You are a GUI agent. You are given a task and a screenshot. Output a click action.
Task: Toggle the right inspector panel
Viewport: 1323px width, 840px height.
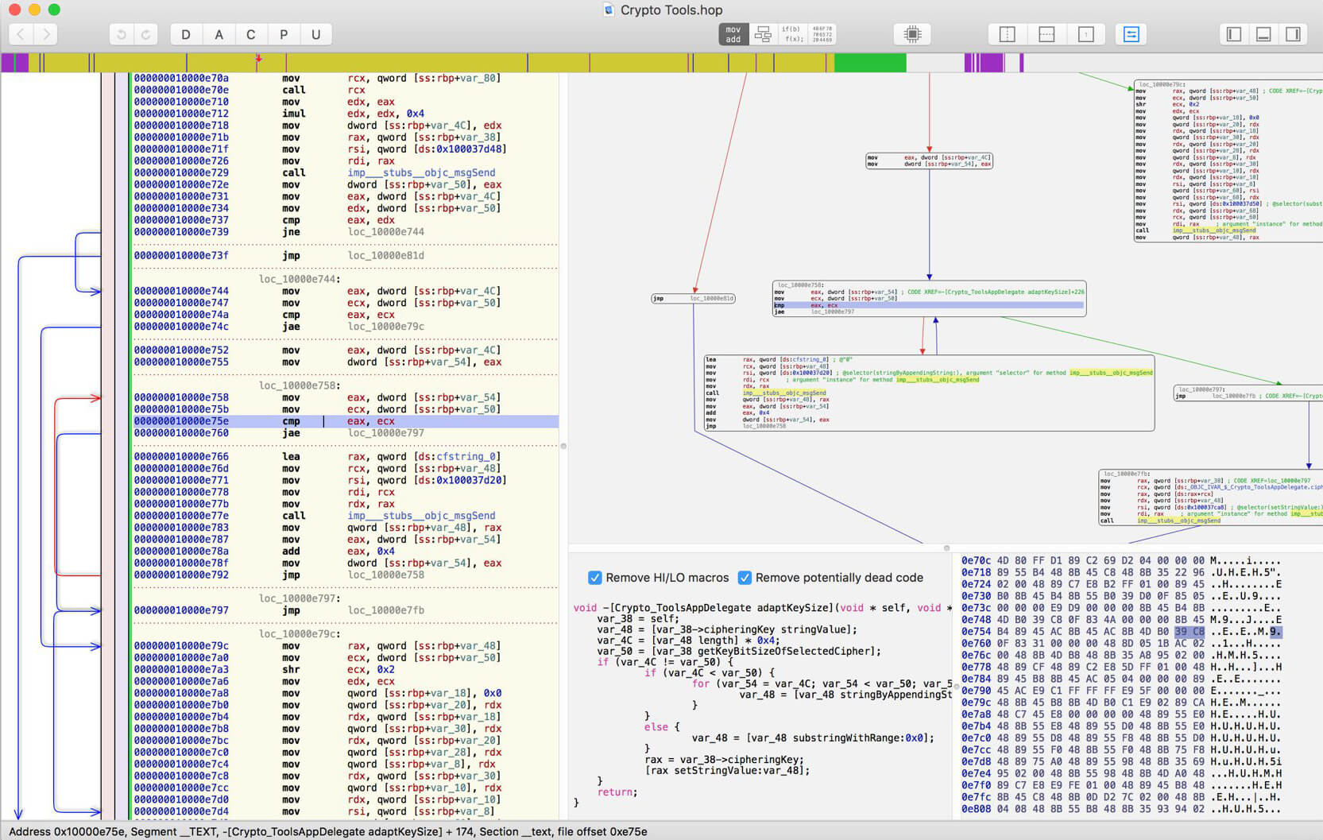[1293, 34]
